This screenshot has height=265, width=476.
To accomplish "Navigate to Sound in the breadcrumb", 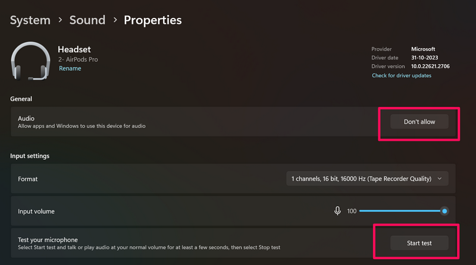I will [x=87, y=20].
